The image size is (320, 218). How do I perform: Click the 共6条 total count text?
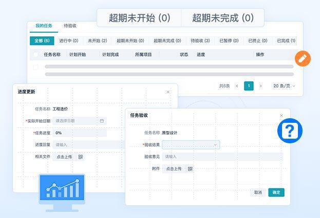[224, 86]
